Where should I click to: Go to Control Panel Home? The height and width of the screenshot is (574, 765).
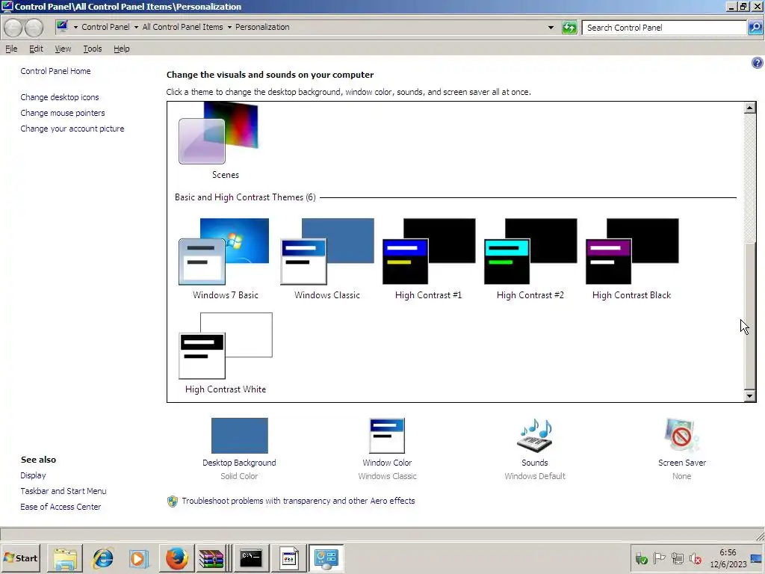tap(55, 71)
